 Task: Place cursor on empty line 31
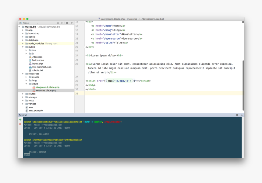[164, 94]
